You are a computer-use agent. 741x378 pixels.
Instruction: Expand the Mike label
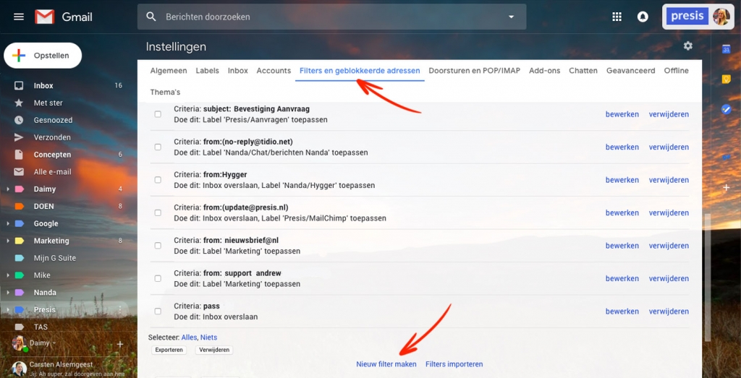(x=7, y=275)
